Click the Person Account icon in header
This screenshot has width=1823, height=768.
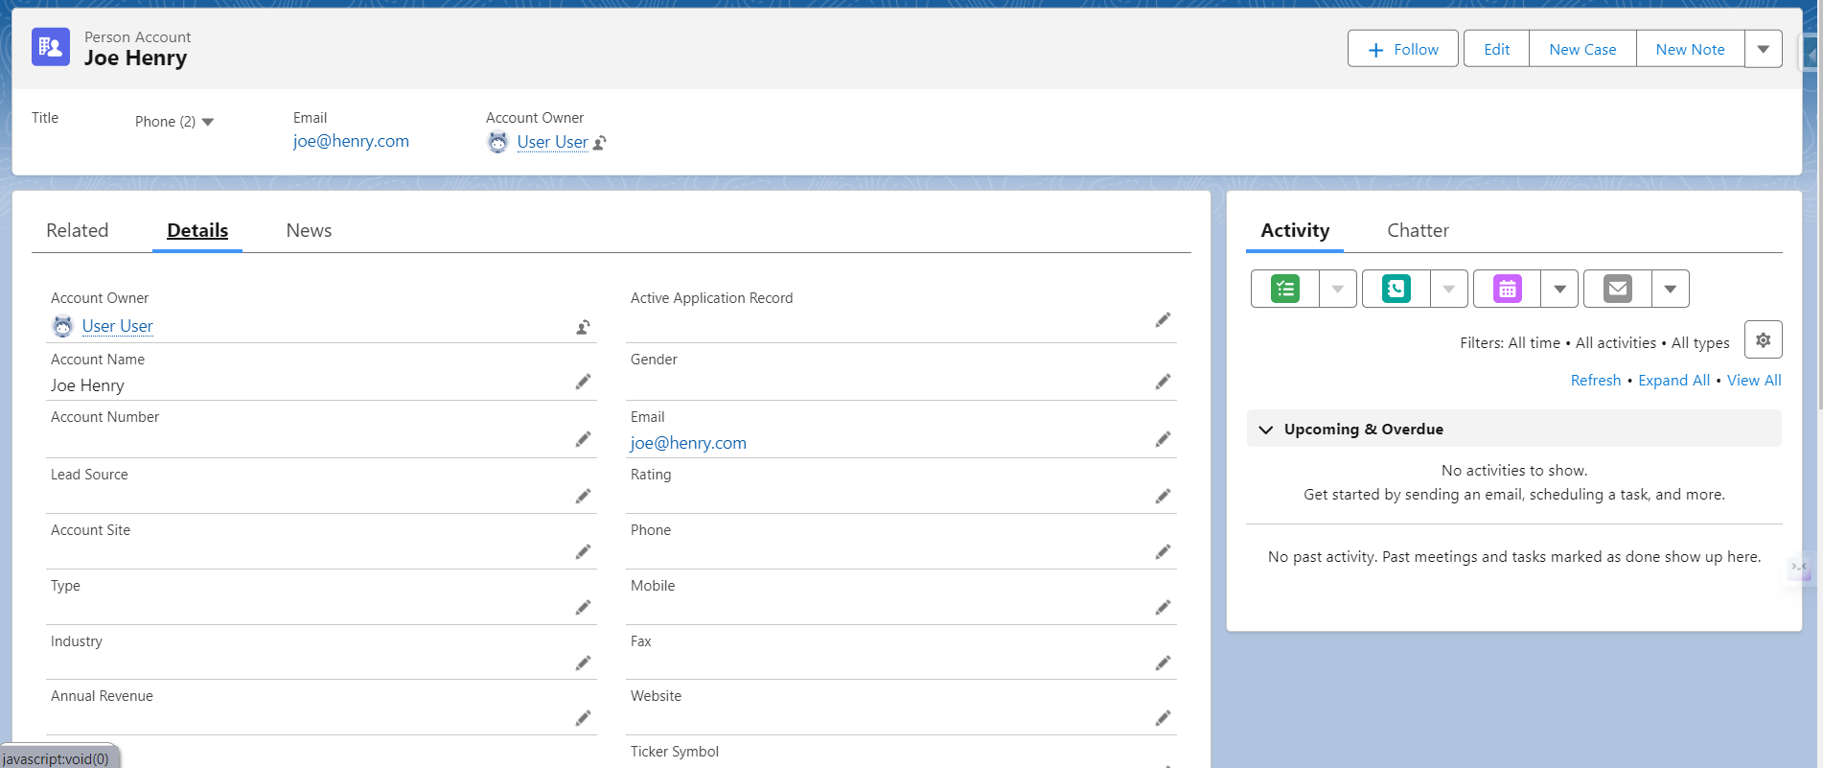click(51, 47)
